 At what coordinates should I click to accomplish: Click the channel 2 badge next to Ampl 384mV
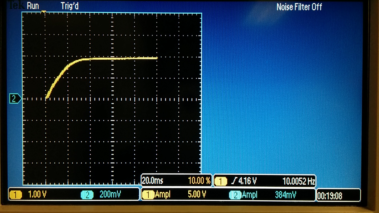tap(235, 195)
